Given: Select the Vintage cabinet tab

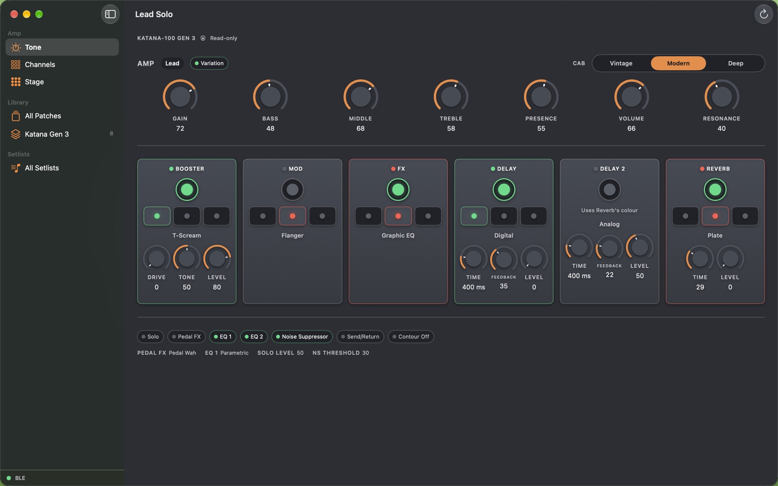Looking at the screenshot, I should [x=621, y=63].
